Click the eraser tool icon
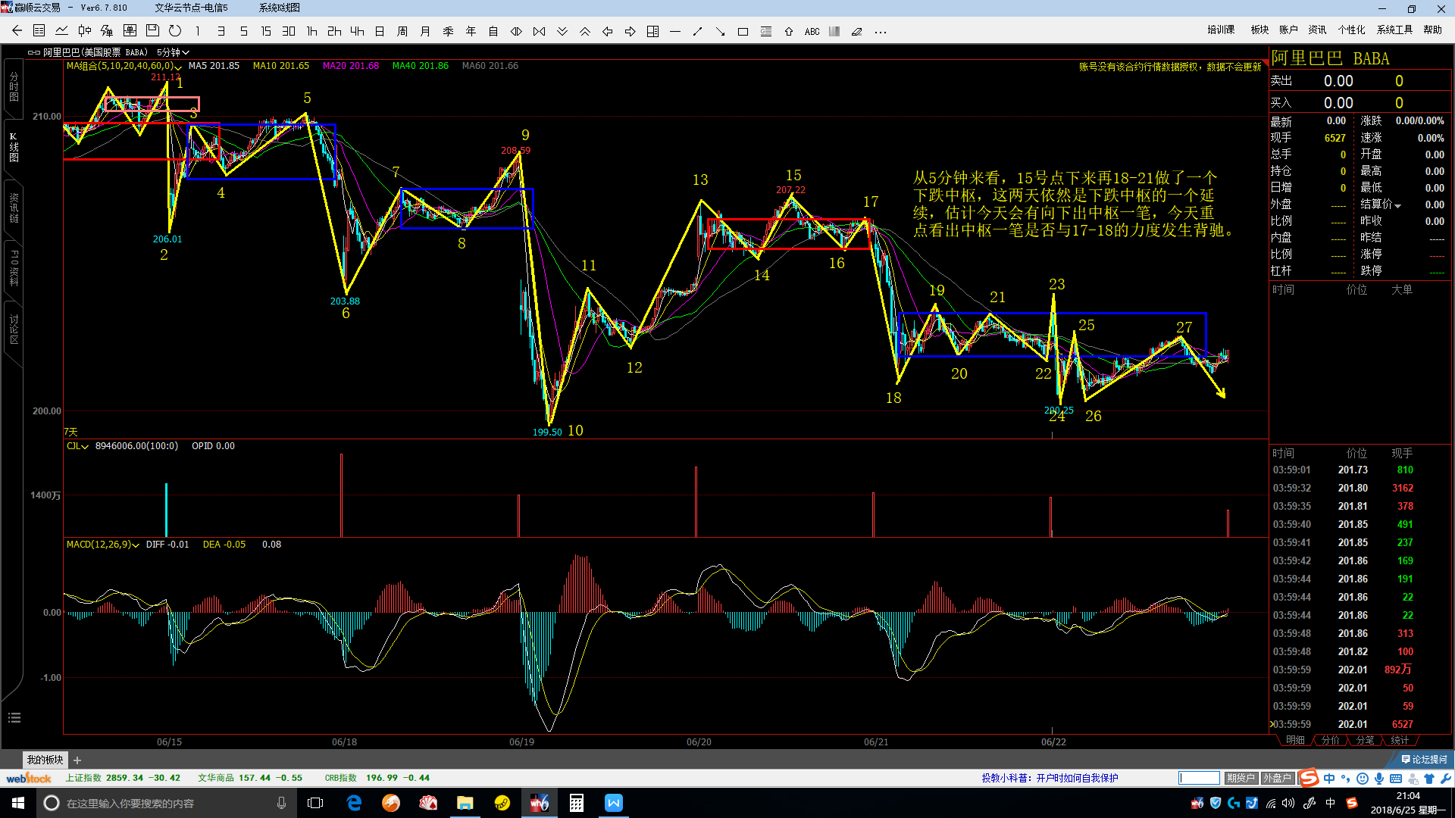Screen dimensions: 1455x818 [x=857, y=32]
